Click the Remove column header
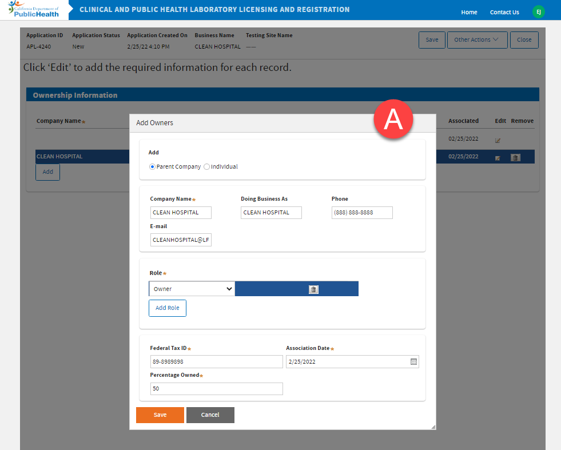Image resolution: width=561 pixels, height=450 pixels. pos(522,121)
